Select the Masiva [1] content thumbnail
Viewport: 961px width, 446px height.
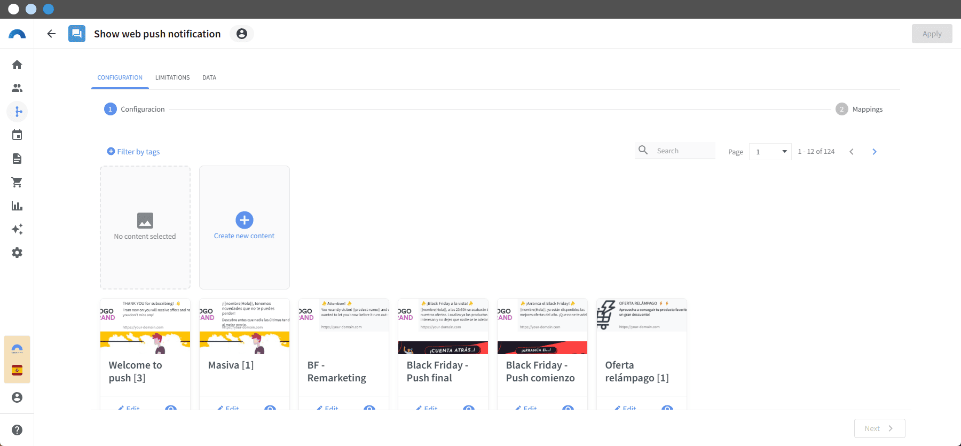click(245, 326)
